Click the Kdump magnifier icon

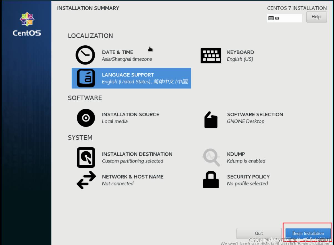[211, 158]
